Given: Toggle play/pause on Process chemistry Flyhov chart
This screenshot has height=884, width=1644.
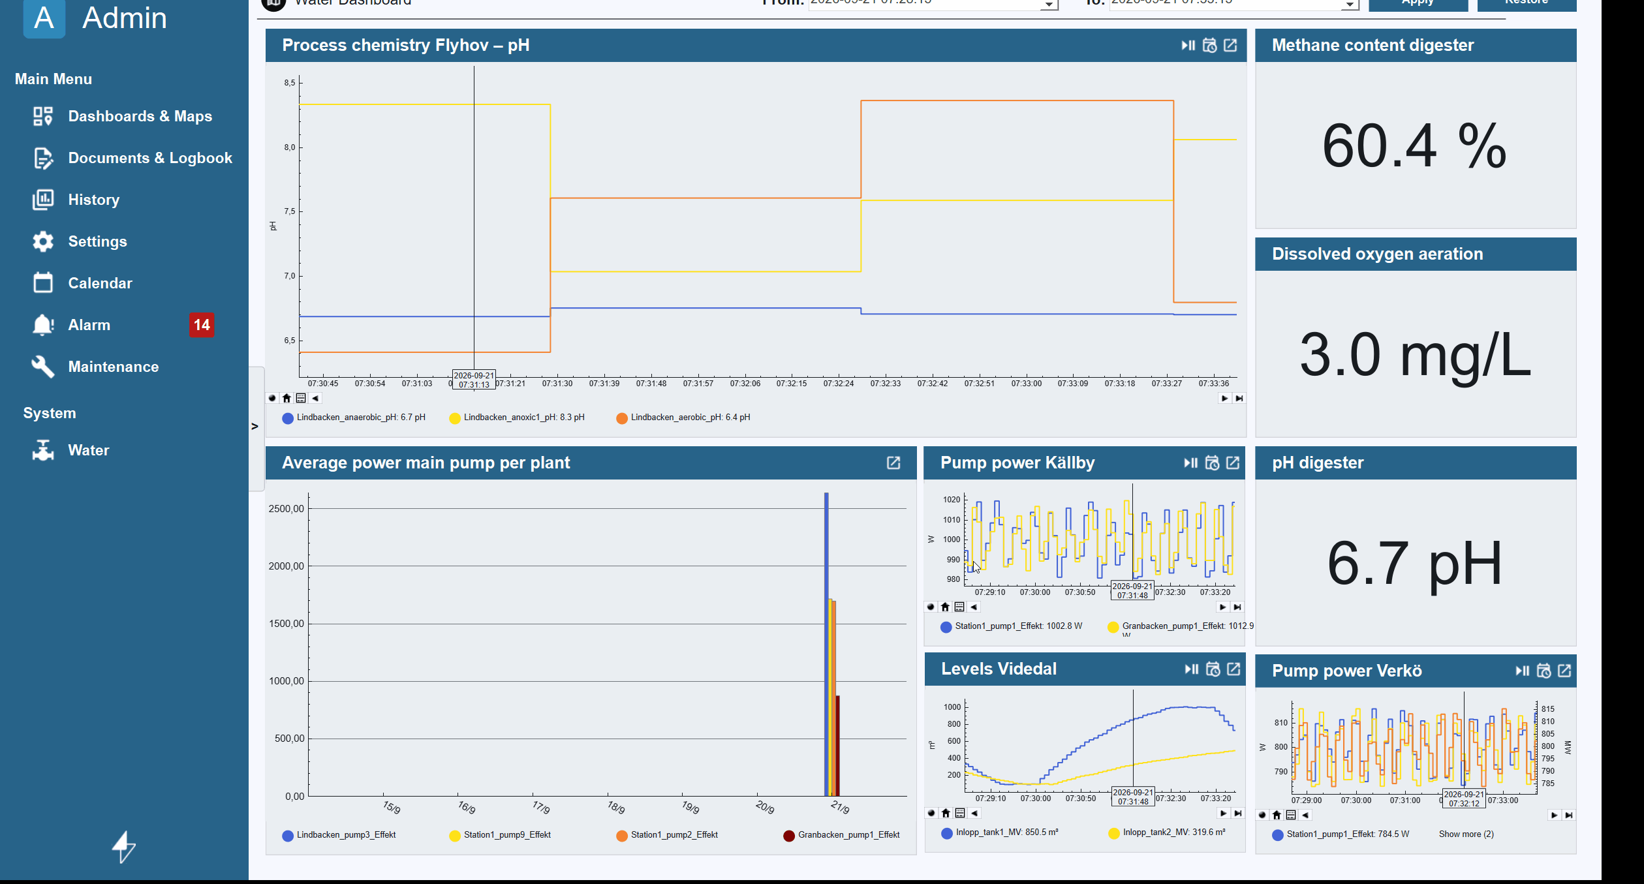Looking at the screenshot, I should click(1188, 46).
